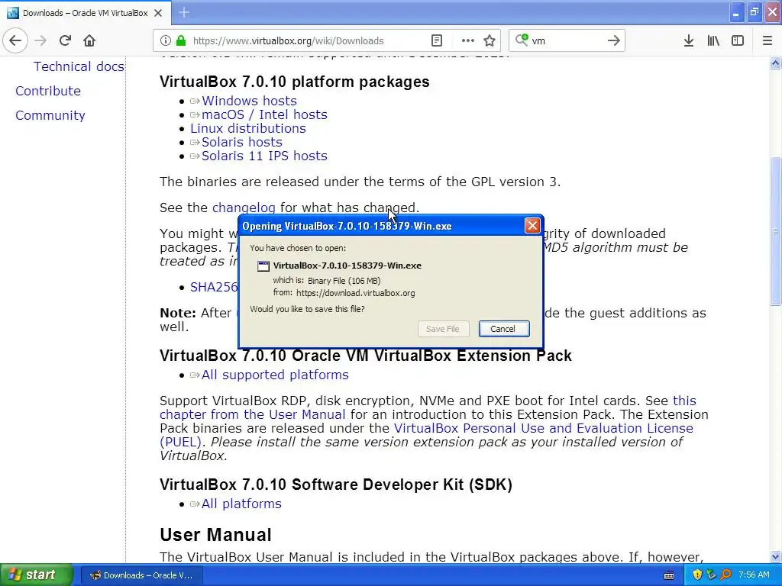Screen dimensions: 782x586
Task: Open the Library bookshelf icon
Action: tap(713, 40)
